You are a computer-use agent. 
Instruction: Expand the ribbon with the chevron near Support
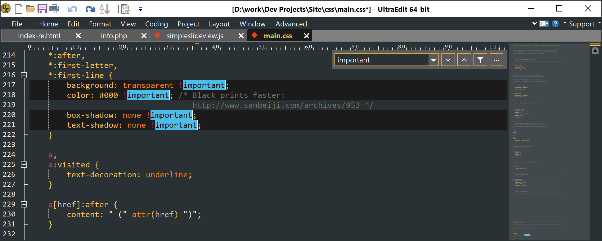pos(534,24)
